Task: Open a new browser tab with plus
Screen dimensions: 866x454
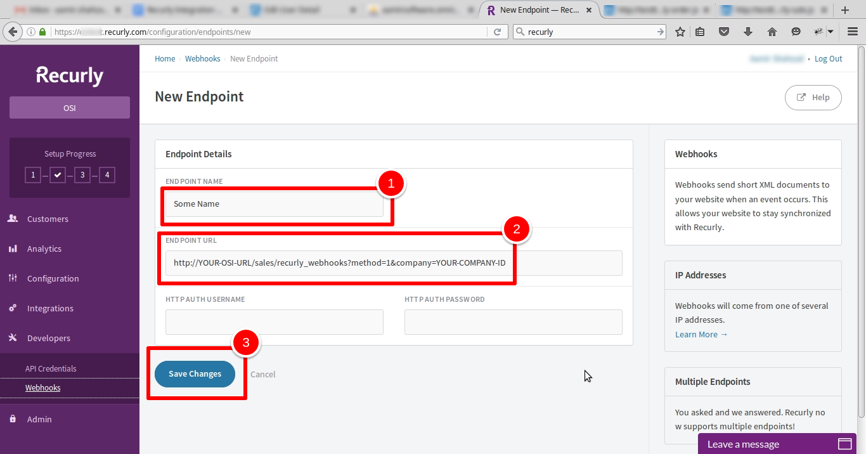Action: (x=845, y=10)
